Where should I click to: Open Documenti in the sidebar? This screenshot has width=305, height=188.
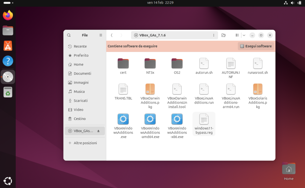pyautogui.click(x=85, y=73)
